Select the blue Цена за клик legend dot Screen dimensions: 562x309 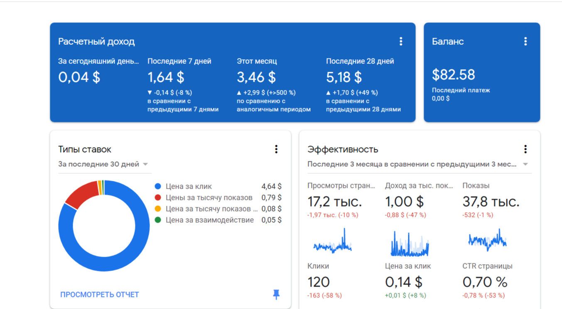click(158, 187)
